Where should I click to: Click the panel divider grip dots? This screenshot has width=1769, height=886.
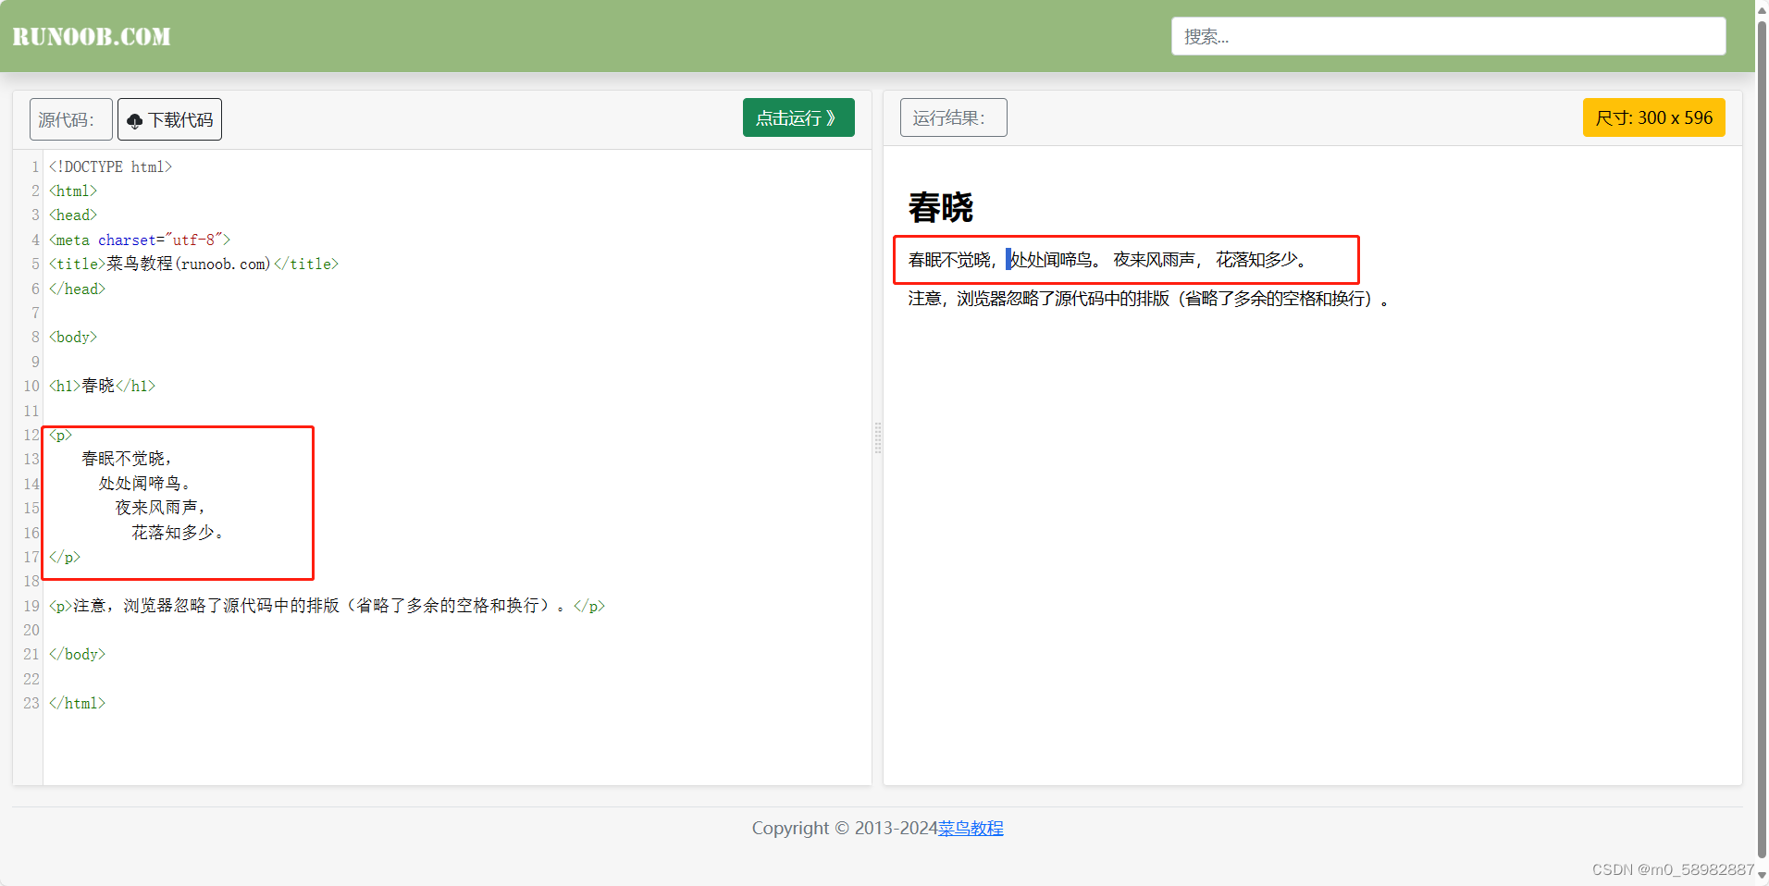[x=876, y=438]
